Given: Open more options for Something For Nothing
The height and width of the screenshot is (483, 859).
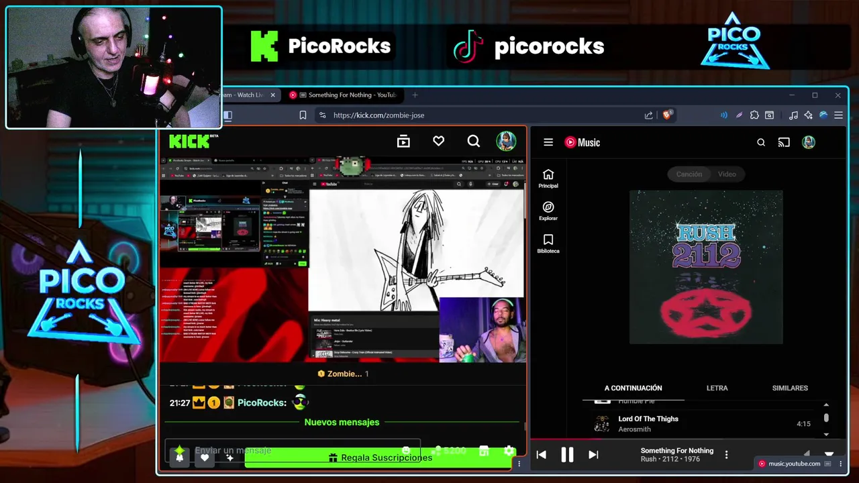Looking at the screenshot, I should [x=726, y=455].
